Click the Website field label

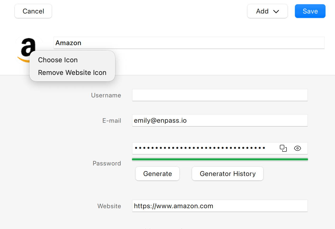109,206
